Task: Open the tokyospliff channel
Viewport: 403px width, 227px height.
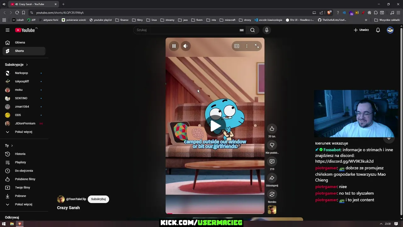Action: [x=24, y=81]
